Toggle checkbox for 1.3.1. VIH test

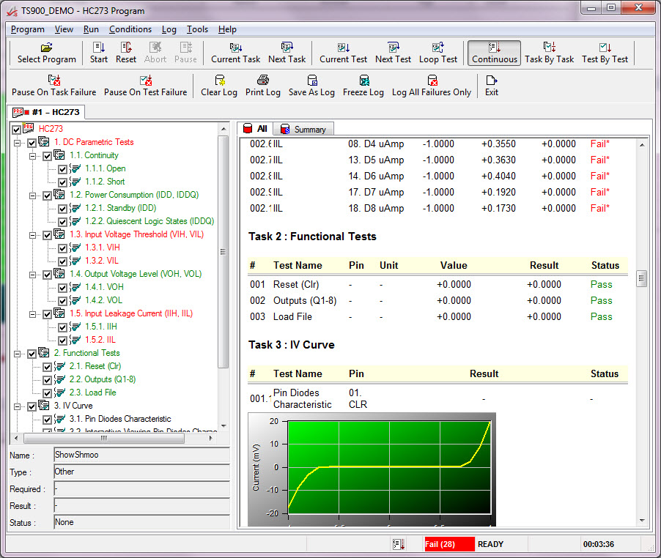pos(62,248)
